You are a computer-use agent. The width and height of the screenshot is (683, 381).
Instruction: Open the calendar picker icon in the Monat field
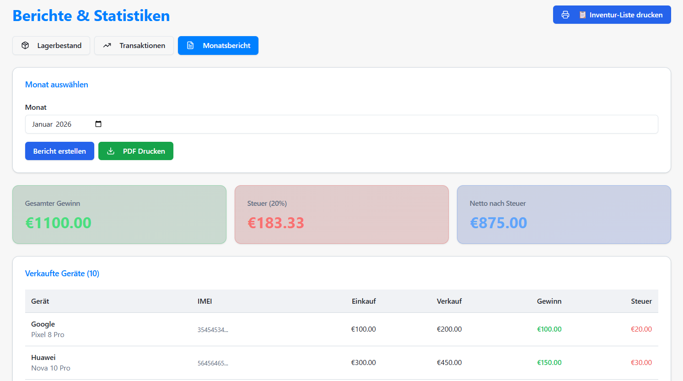pos(98,124)
